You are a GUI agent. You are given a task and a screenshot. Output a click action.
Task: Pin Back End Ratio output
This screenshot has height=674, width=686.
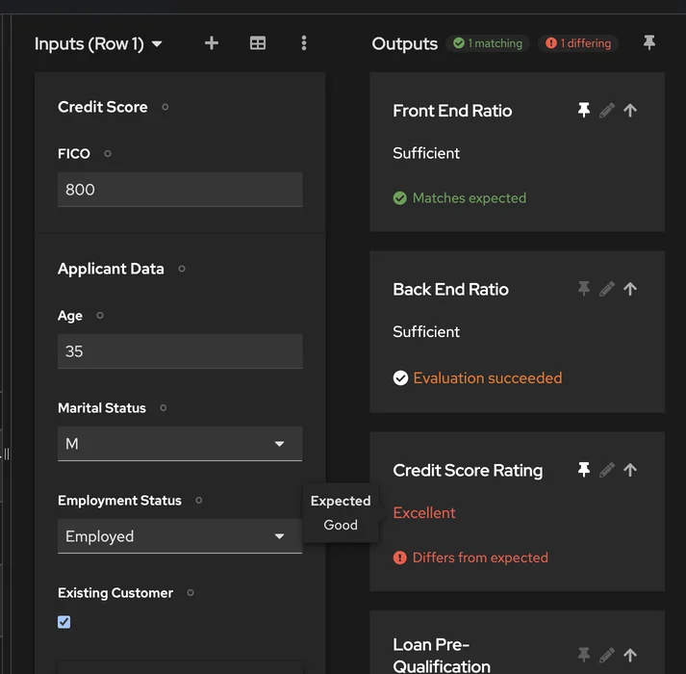click(x=584, y=289)
